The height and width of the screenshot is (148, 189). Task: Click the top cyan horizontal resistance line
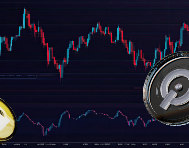tap(95, 9)
